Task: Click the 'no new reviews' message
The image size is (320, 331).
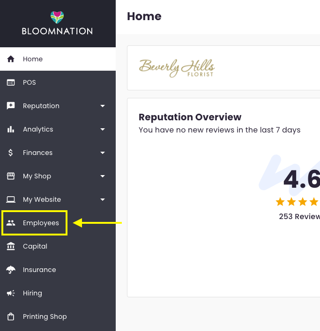Action: (219, 130)
